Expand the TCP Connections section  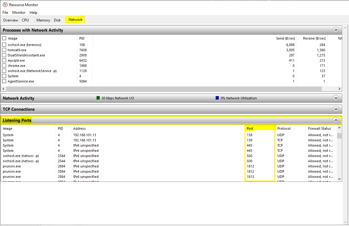pyautogui.click(x=336, y=109)
